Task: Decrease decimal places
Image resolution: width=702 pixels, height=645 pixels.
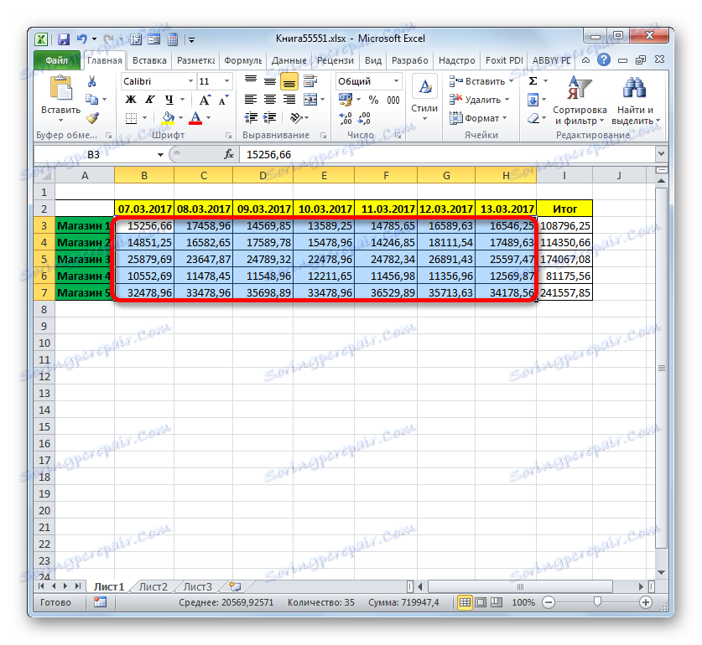Action: coord(365,118)
